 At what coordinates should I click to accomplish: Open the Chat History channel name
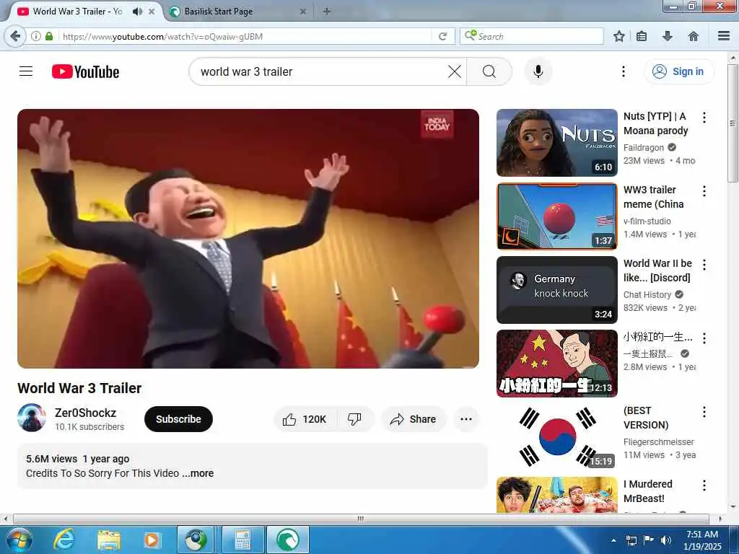click(x=647, y=294)
